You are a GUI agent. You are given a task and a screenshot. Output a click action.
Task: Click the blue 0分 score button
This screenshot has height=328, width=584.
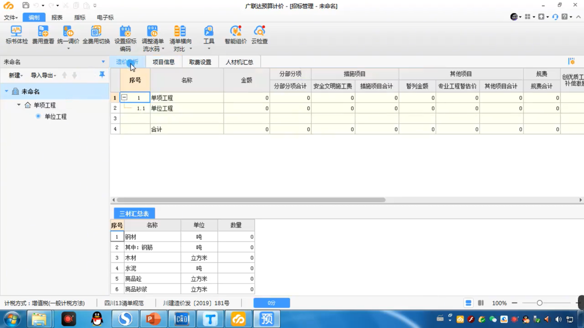(x=272, y=303)
